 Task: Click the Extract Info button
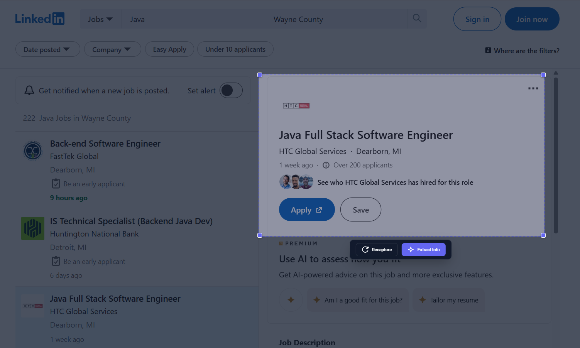pyautogui.click(x=424, y=250)
